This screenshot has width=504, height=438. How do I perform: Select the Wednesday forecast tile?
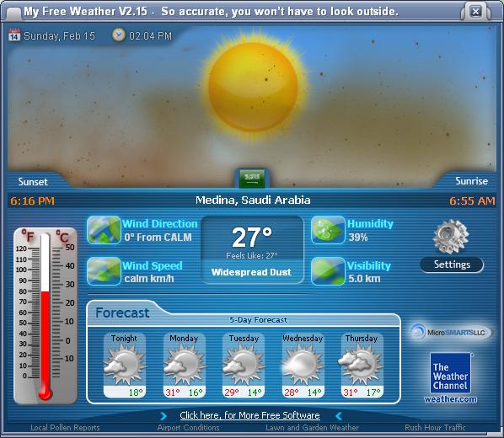(303, 366)
